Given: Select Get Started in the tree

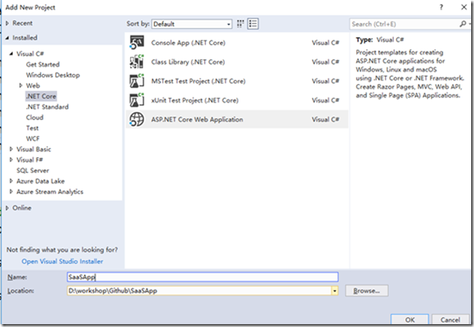Looking at the screenshot, I should tap(43, 64).
